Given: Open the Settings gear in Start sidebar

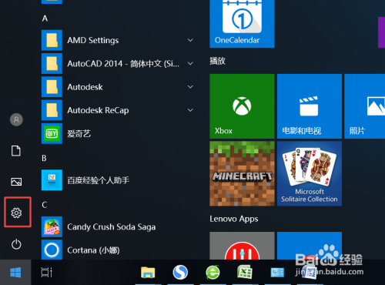Looking at the screenshot, I should point(16,213).
